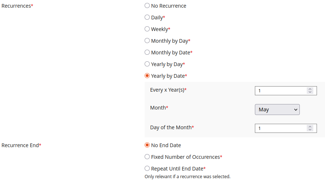The image size is (325, 184).
Task: Select No End Date option
Action: (147, 145)
